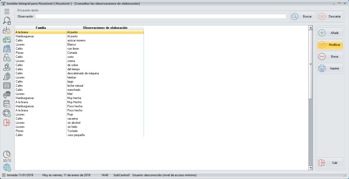Select the 'descafeinado de máquina' row
The height and width of the screenshot is (179, 349).
coord(83,73)
